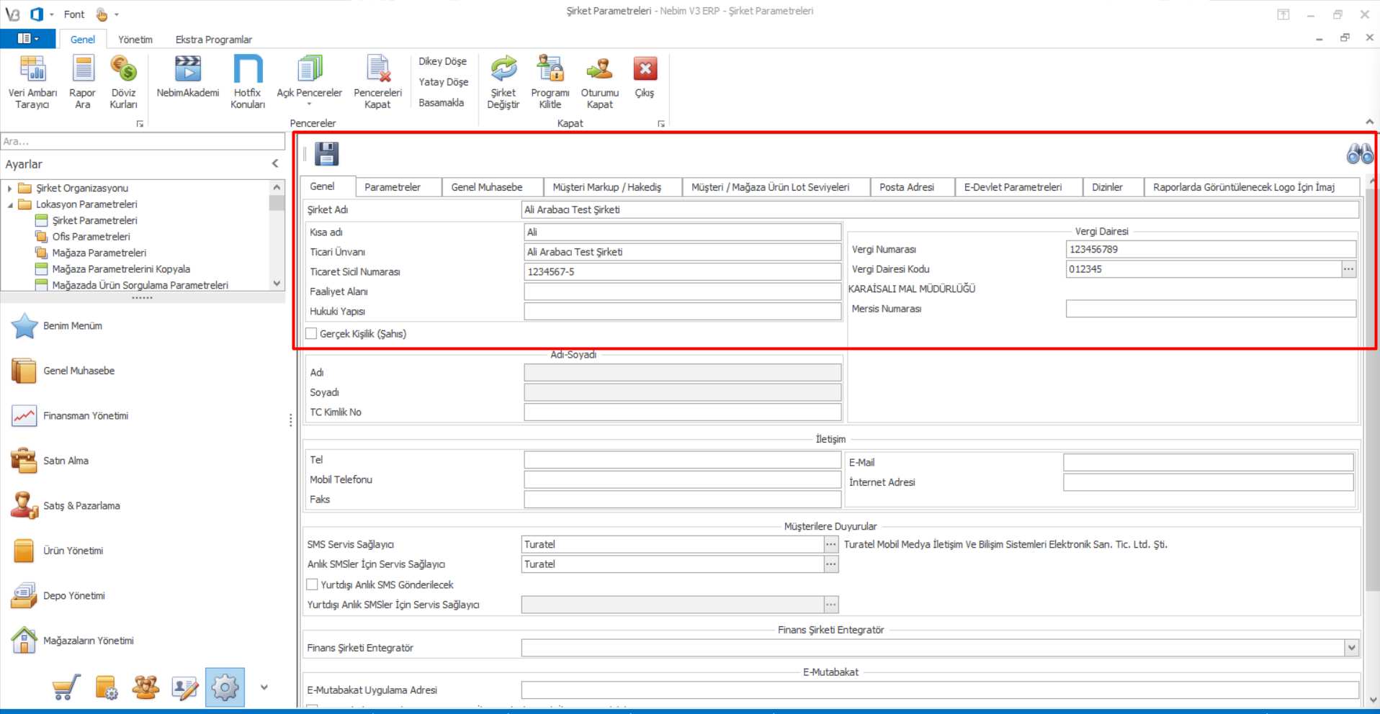Click the save floppy disk icon
The height and width of the screenshot is (714, 1380).
(326, 154)
